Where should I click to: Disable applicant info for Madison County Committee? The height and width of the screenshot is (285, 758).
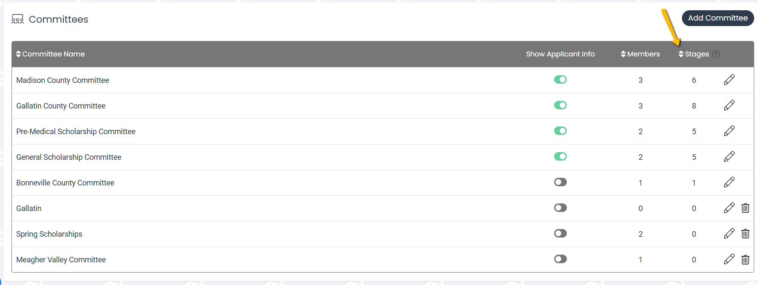pyautogui.click(x=560, y=79)
